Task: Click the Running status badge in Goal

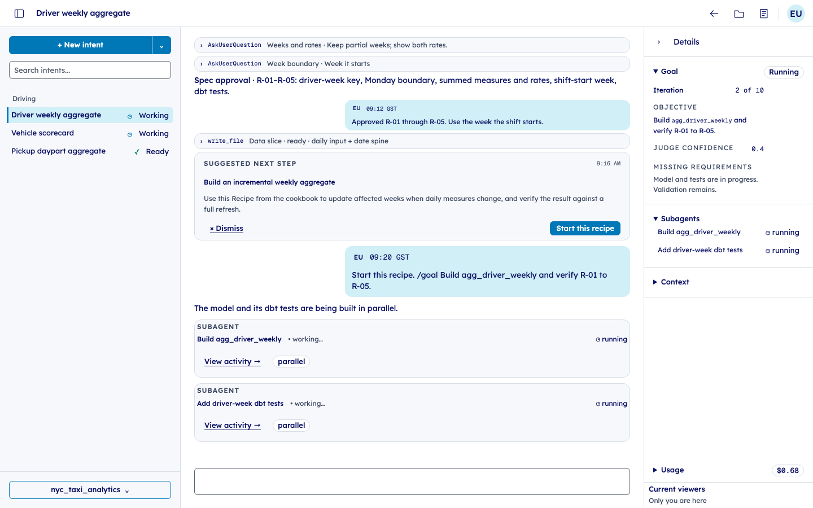Action: [x=784, y=72]
